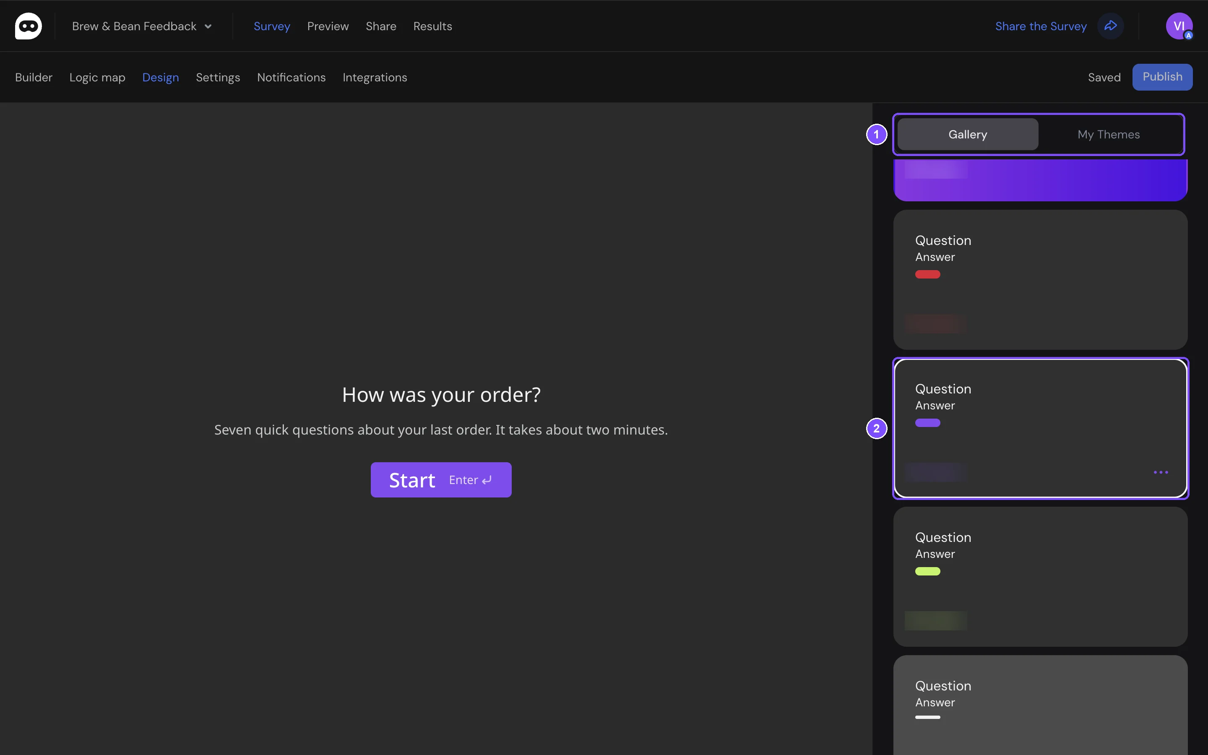Viewport: 1208px width, 755px height.
Task: Choose the red accent theme card
Action: pos(1040,279)
